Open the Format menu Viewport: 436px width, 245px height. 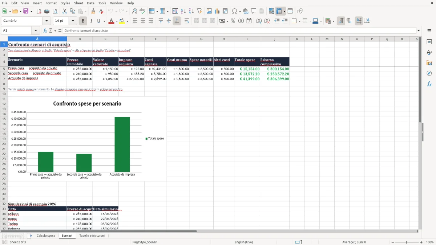tap(51, 3)
